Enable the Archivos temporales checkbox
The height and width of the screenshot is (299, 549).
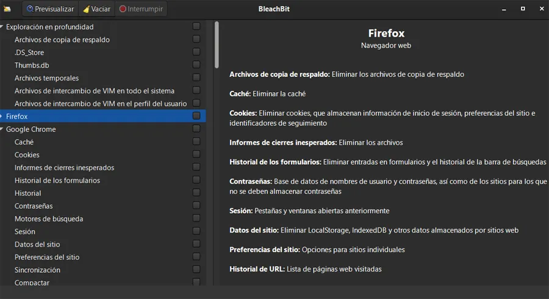click(x=196, y=77)
